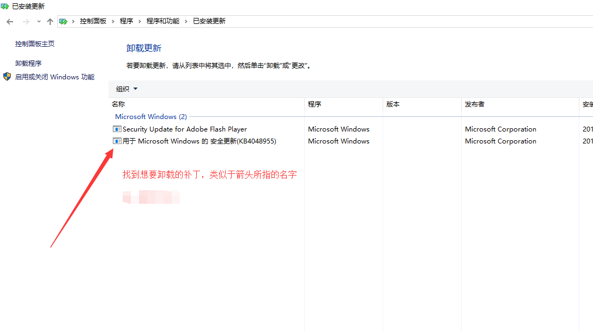Screen dimensions: 593x331
Task: Go to 控制面板 in the address bar
Action: tap(93, 21)
